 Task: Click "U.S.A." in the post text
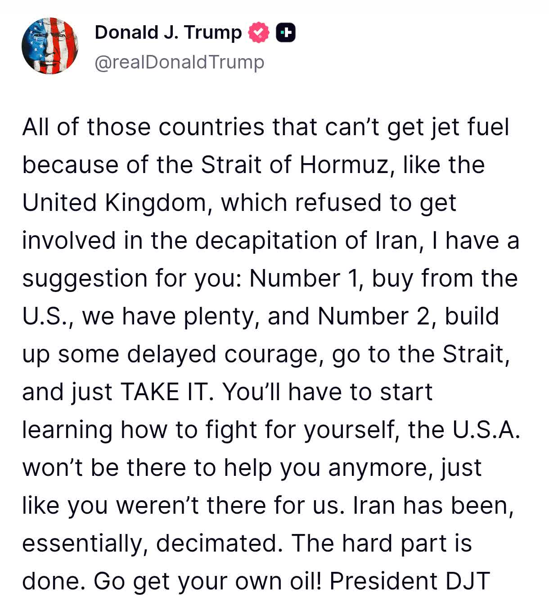pyautogui.click(x=486, y=430)
